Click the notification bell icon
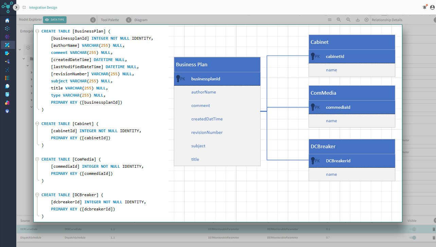This screenshot has height=247, width=436. click(x=424, y=7)
